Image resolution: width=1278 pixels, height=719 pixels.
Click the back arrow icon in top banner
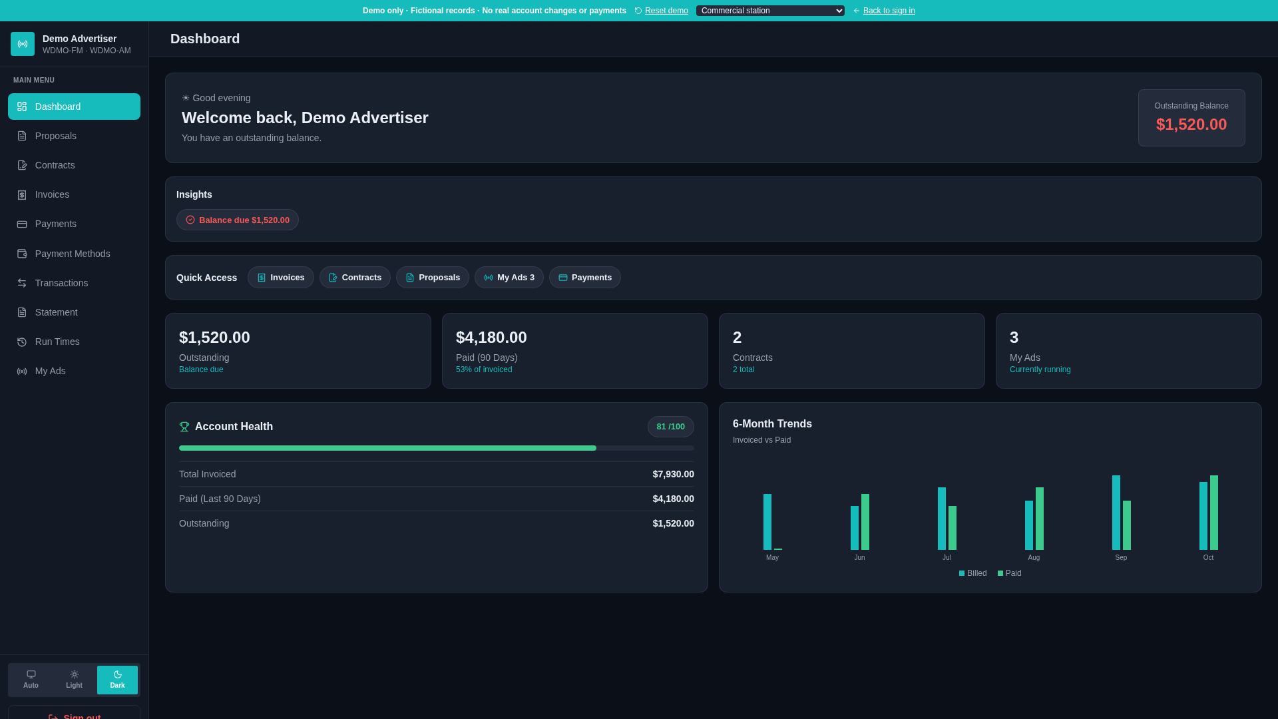click(x=857, y=11)
